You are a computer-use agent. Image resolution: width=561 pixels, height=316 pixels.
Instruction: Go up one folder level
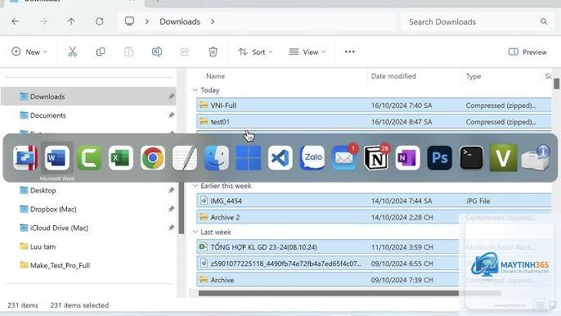click(71, 21)
